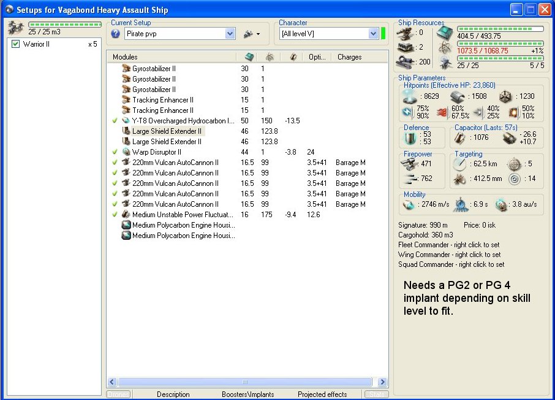Open the Boosters\Implants tab

point(247,394)
